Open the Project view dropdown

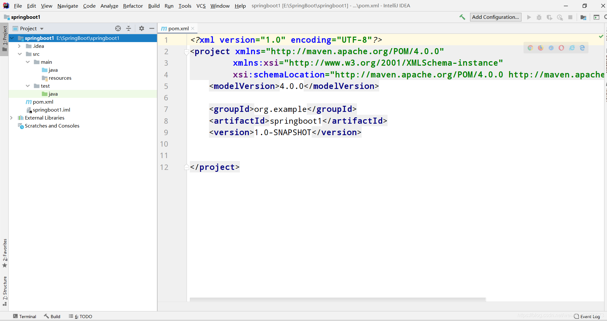[42, 29]
